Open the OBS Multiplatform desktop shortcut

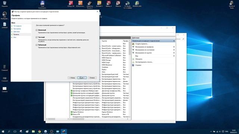tap(4, 16)
